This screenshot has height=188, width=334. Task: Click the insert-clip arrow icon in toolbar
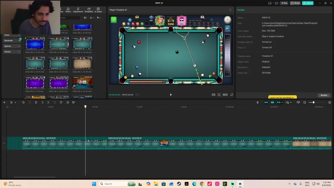[x=68, y=102]
